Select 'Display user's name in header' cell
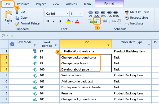Image resolution: width=159 pixels, height=104 pixels. pos(86,87)
